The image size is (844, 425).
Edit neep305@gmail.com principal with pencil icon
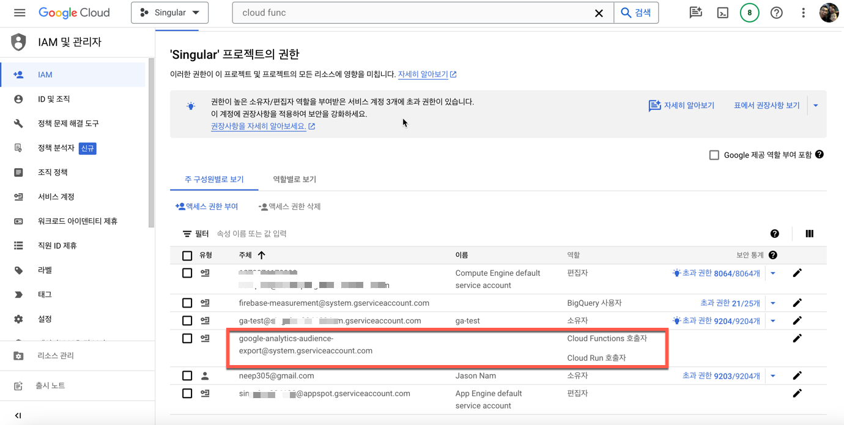tap(797, 375)
